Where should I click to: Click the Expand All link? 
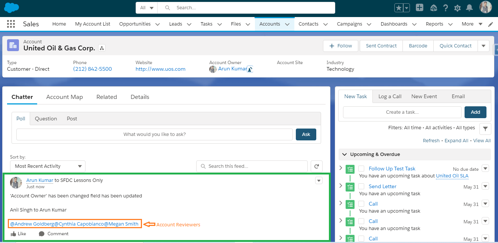456,141
